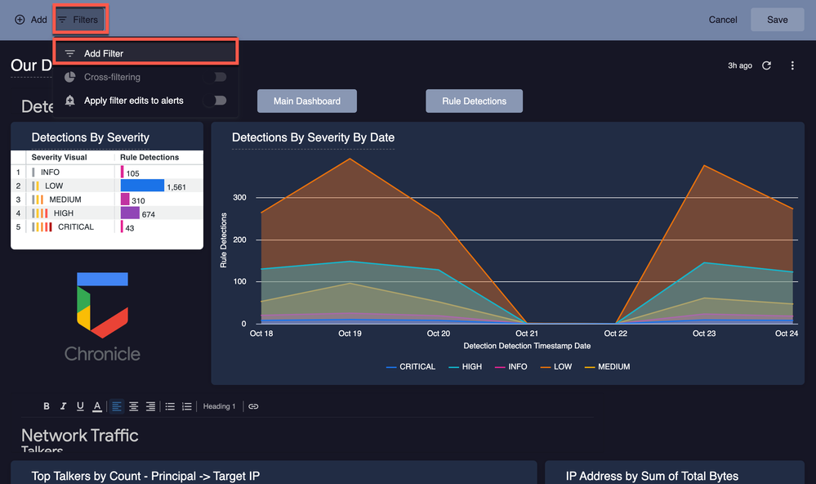Image resolution: width=816 pixels, height=484 pixels.
Task: Click the Rule Detections button
Action: pyautogui.click(x=474, y=101)
